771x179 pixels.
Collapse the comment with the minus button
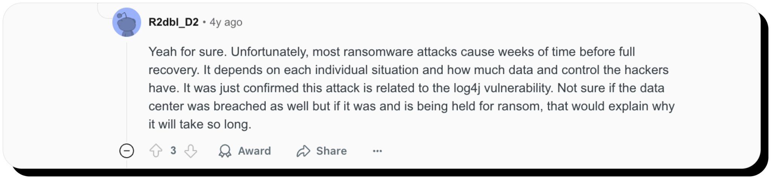pos(126,151)
